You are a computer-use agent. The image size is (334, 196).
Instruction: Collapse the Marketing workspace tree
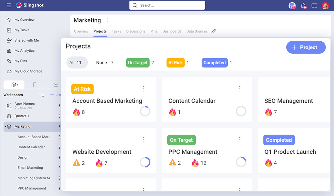point(6,126)
